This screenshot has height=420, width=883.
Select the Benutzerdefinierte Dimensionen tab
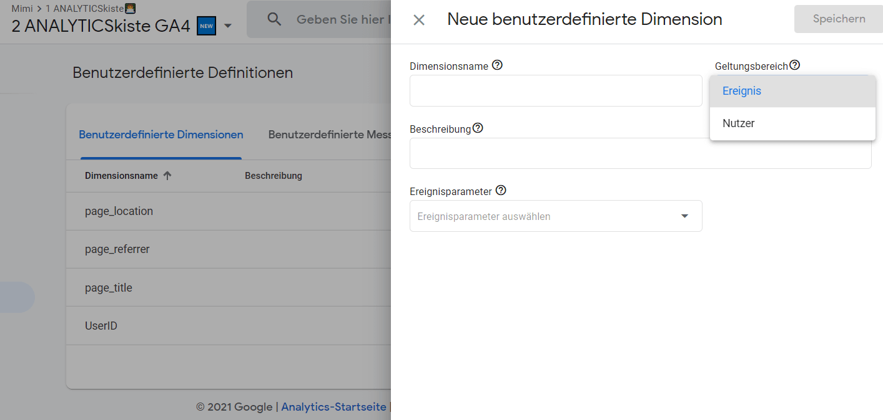(160, 135)
